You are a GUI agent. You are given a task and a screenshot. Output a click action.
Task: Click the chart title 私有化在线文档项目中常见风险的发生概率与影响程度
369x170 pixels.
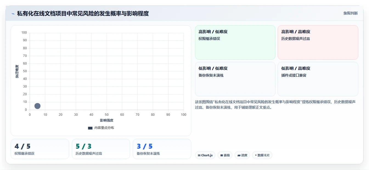pos(83,13)
